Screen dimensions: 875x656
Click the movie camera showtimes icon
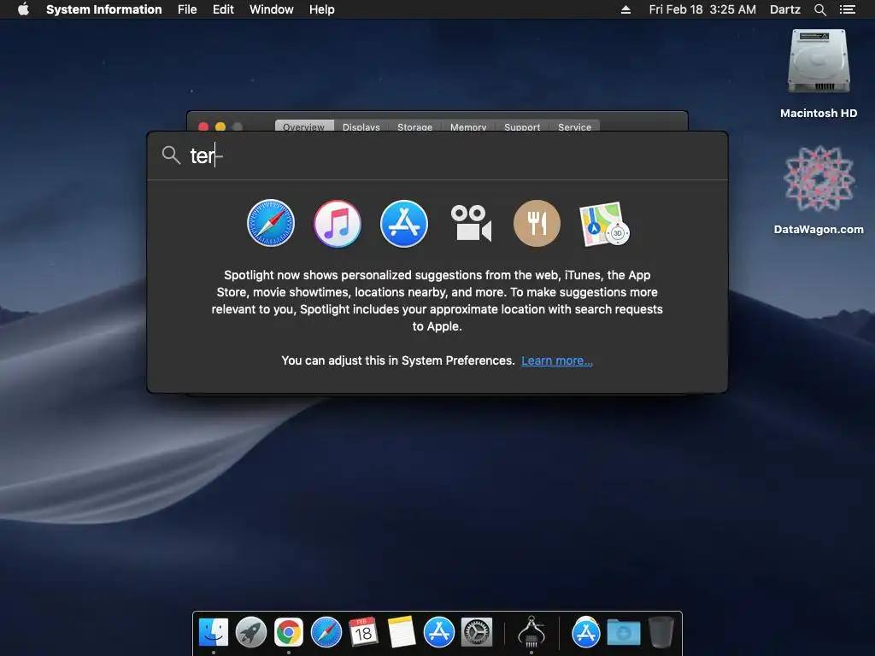coord(471,224)
